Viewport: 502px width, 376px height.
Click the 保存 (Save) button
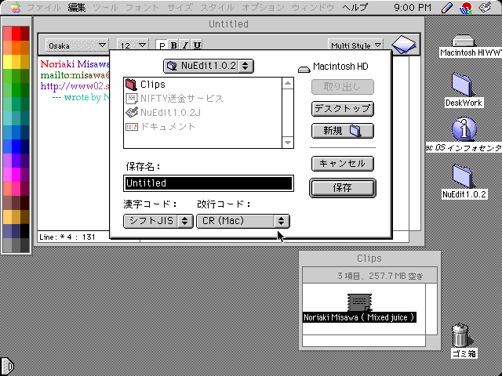click(x=343, y=188)
